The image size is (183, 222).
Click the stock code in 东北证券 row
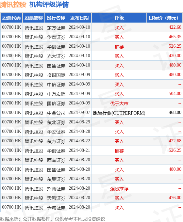(x=11, y=122)
